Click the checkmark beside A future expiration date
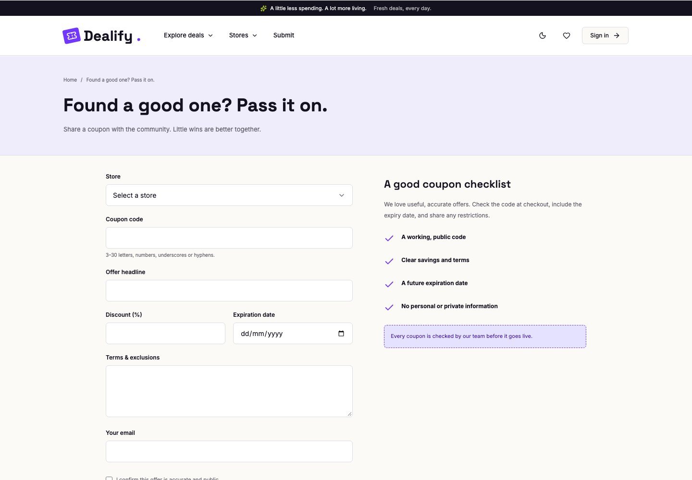 (389, 284)
